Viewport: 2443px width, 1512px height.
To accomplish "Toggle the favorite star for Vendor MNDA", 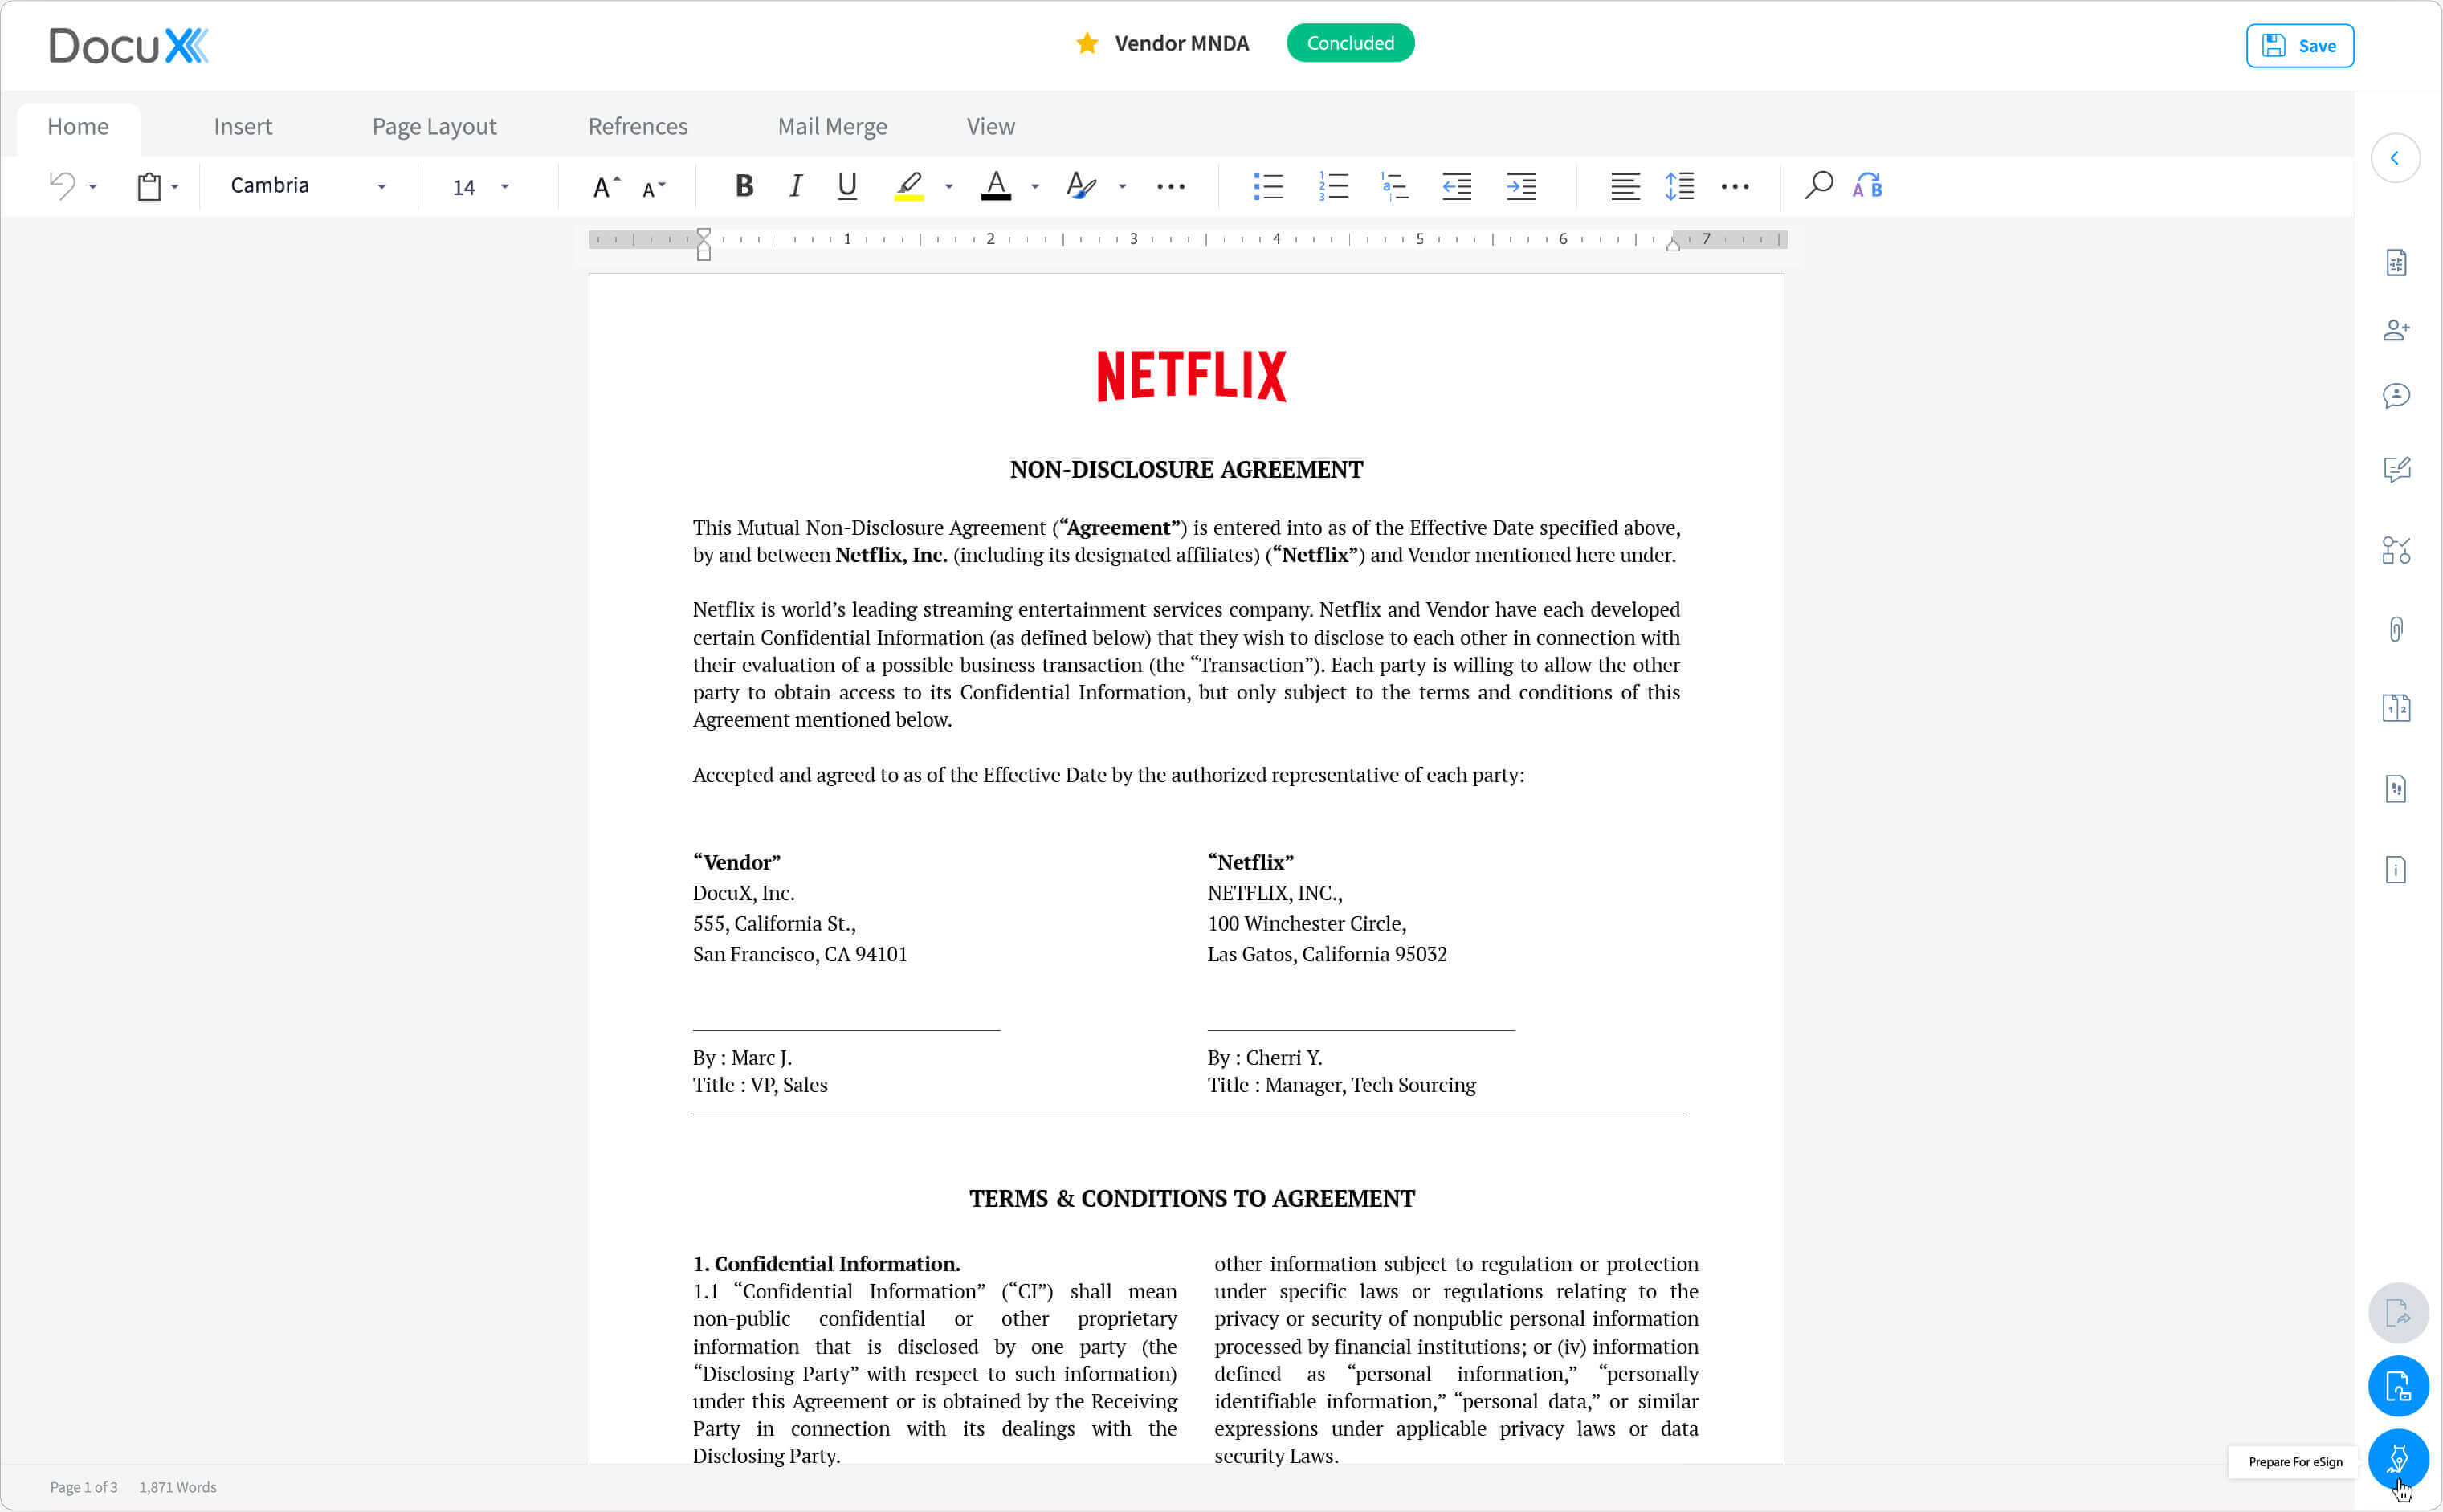I will [x=1087, y=43].
